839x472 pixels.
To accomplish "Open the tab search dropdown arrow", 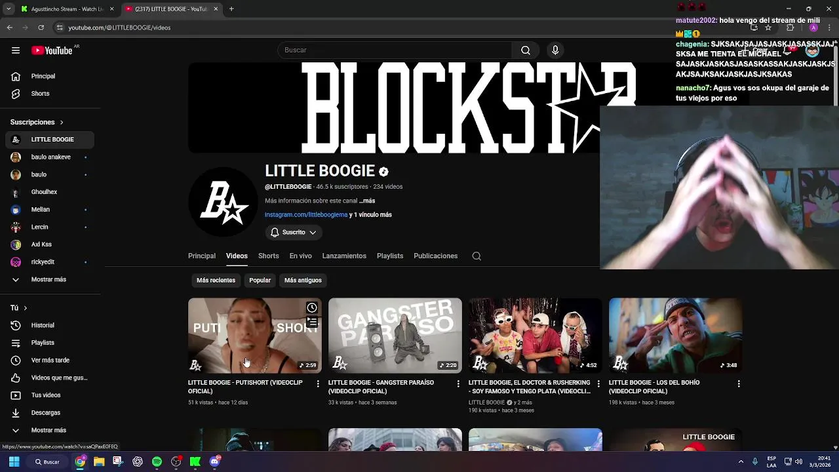I will tap(9, 9).
